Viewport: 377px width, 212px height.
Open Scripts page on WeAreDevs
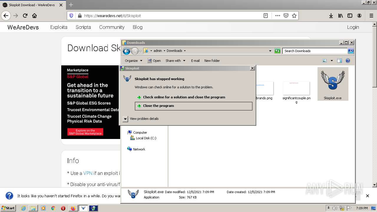(x=83, y=27)
